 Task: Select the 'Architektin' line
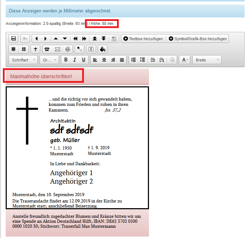63,121
